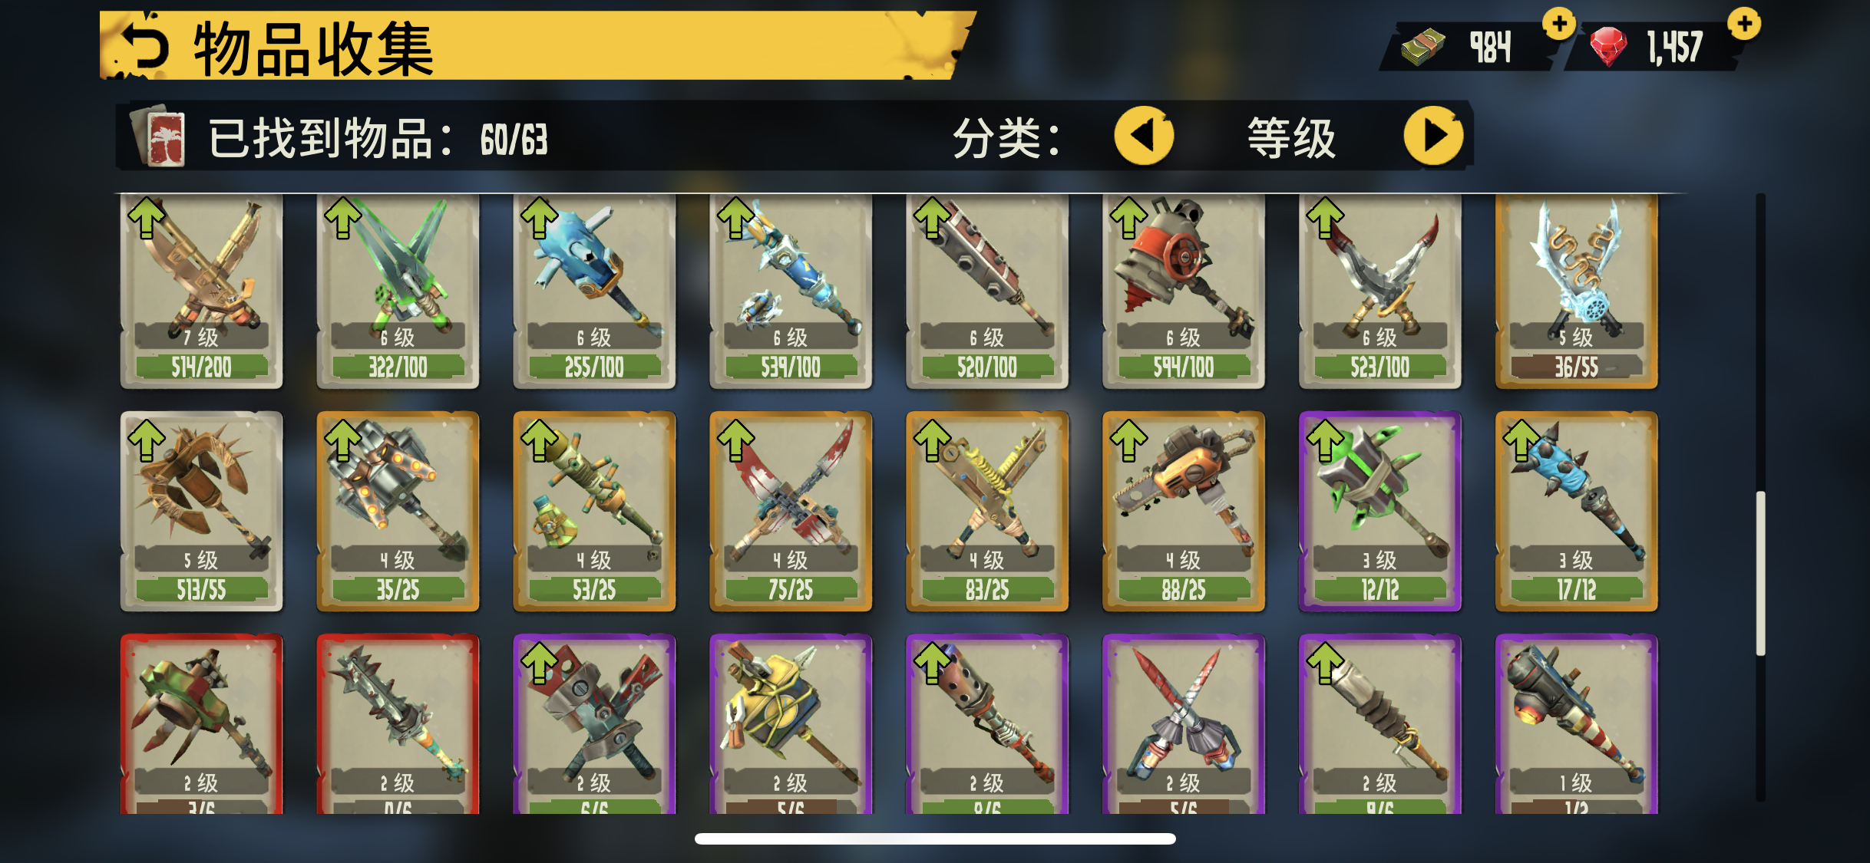Go back using the return arrow icon
The width and height of the screenshot is (1870, 863).
(x=144, y=46)
